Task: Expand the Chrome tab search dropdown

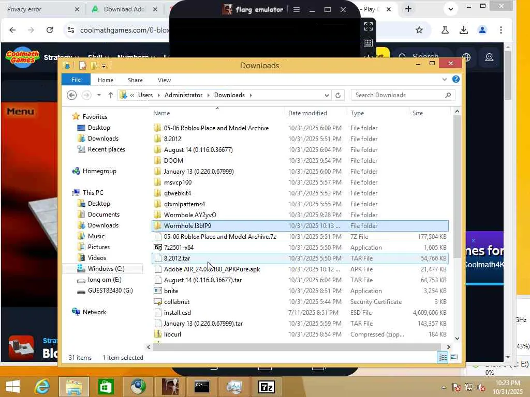Action: [451, 9]
